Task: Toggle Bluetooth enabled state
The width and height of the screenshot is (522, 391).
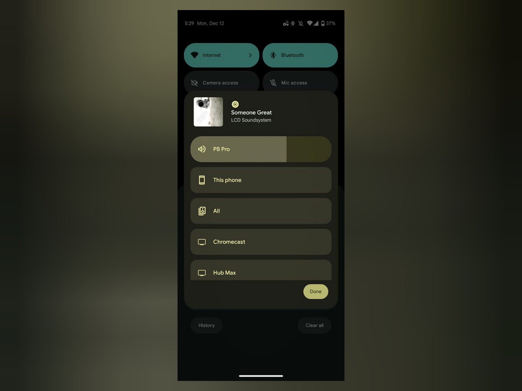Action: [300, 55]
